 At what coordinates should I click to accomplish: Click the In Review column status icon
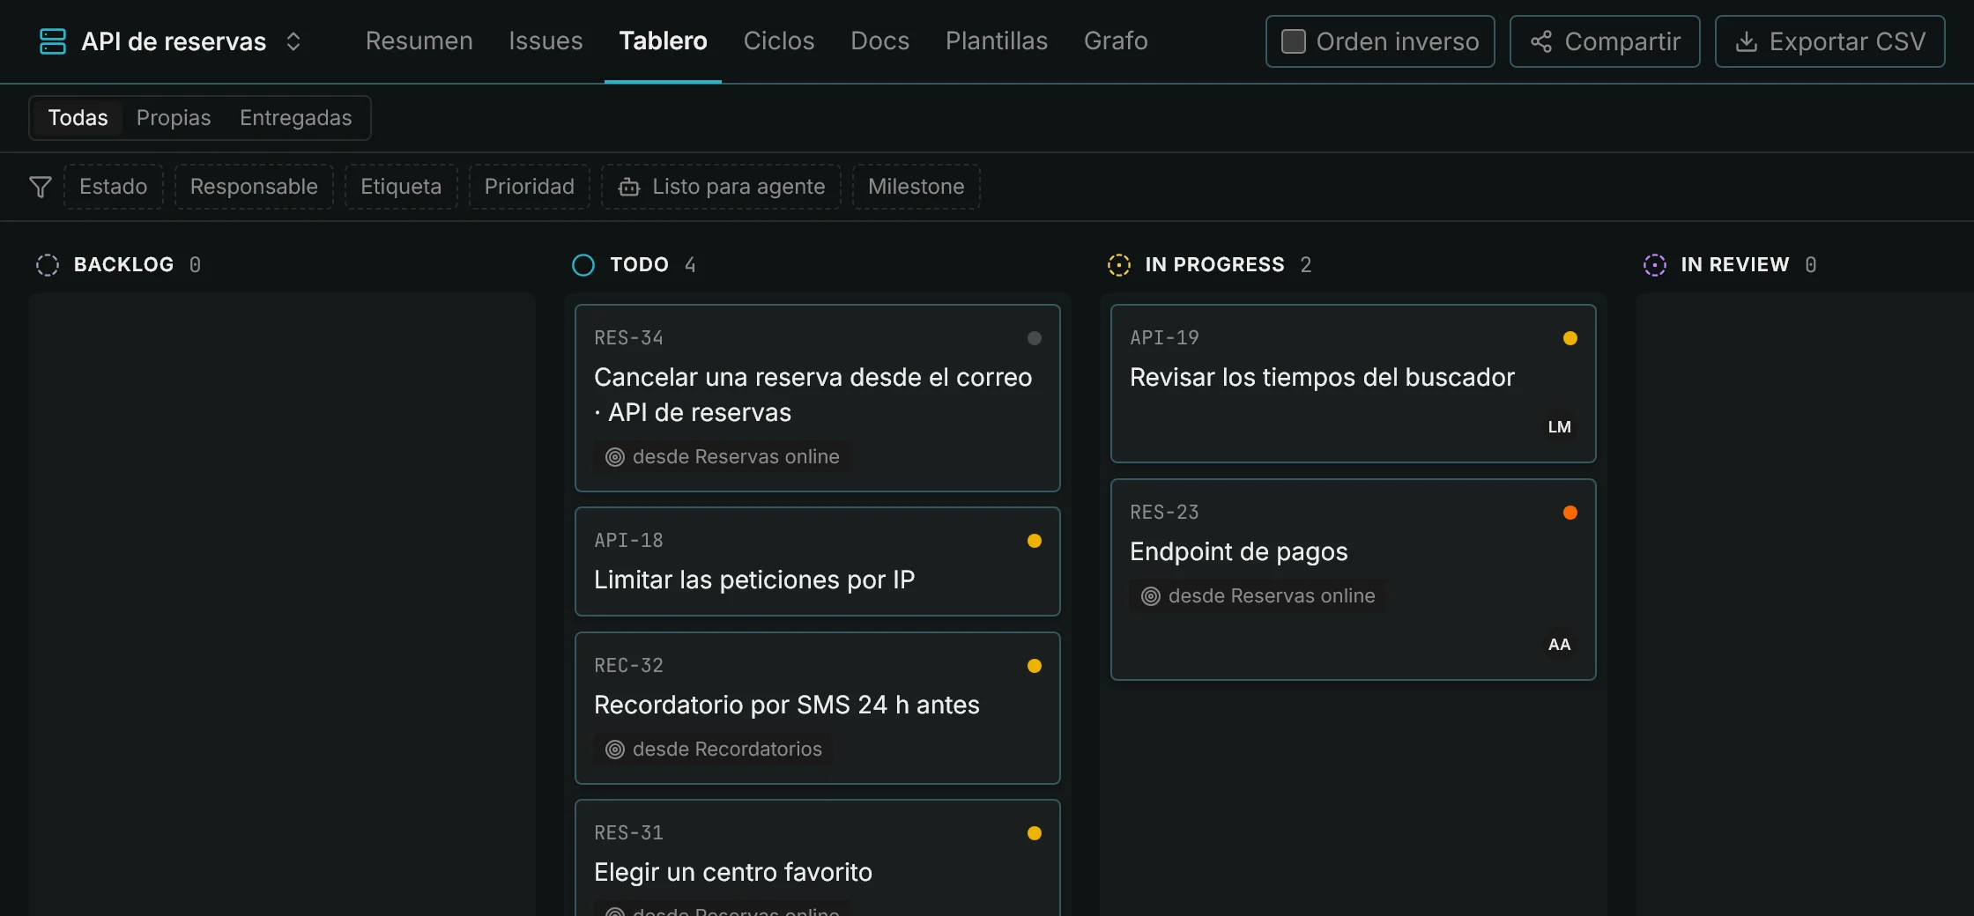[x=1655, y=265]
